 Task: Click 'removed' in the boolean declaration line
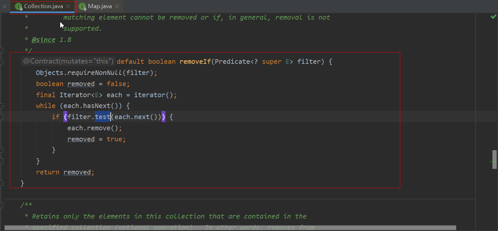81,84
